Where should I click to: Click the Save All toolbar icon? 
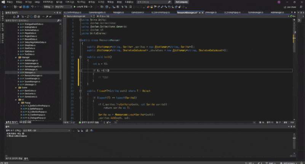[x=27, y=6]
